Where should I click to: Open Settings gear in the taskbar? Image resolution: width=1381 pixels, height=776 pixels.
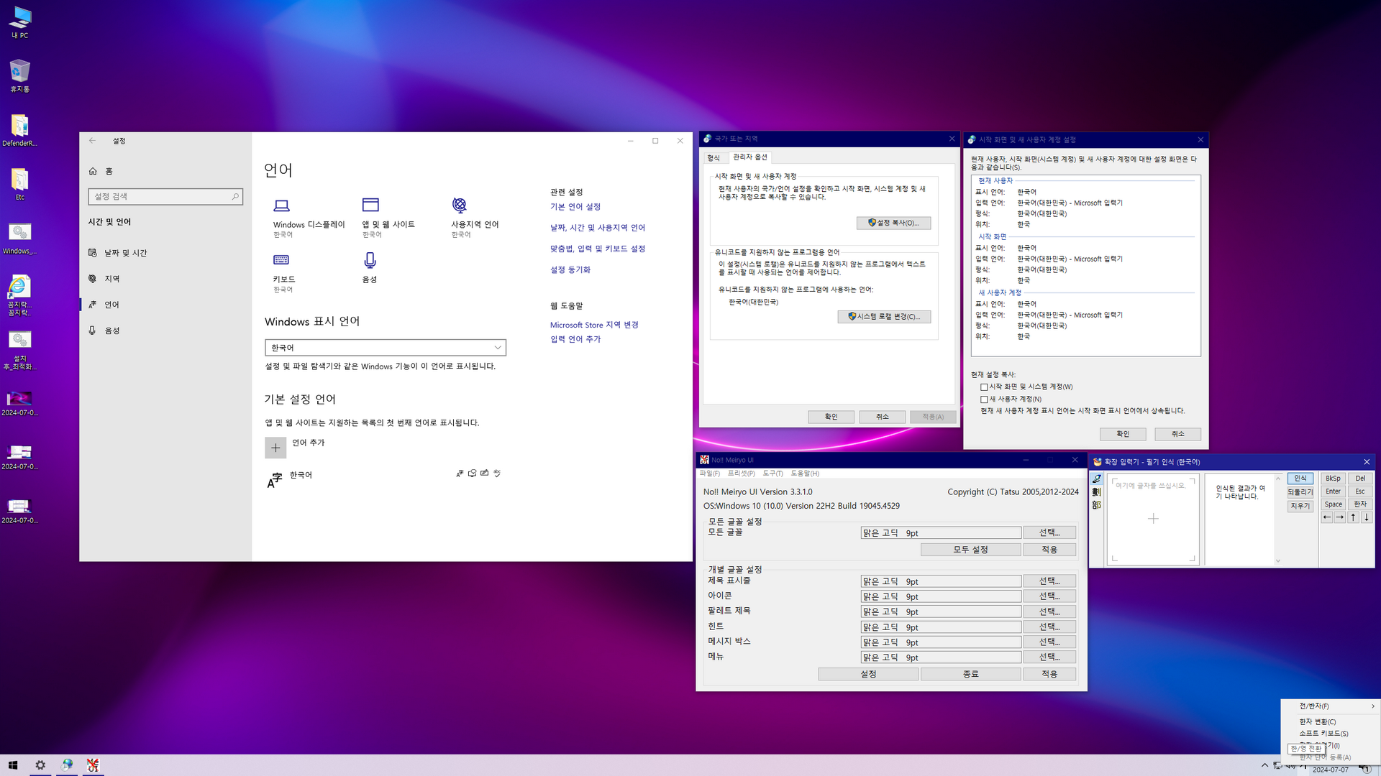pyautogui.click(x=40, y=765)
